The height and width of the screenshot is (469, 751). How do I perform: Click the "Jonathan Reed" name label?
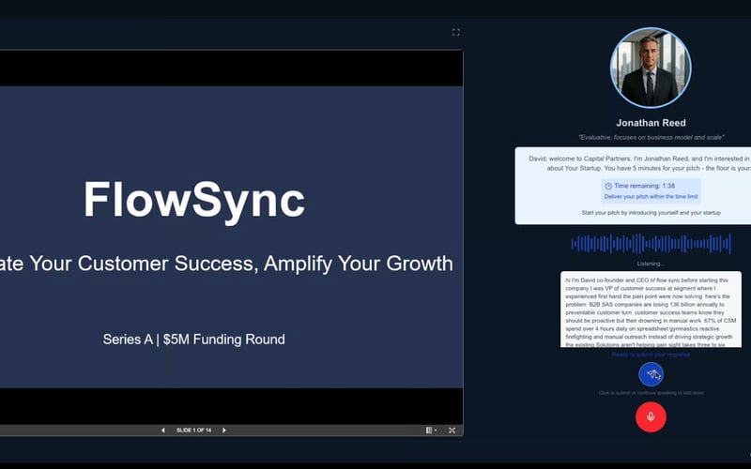tap(651, 123)
